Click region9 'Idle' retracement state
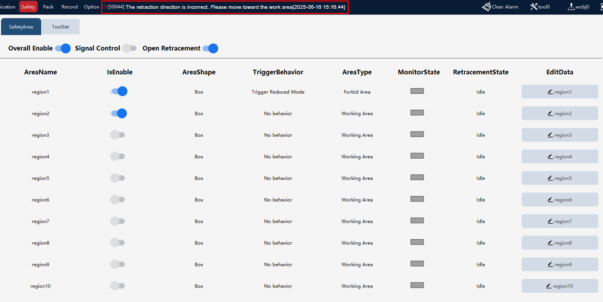603x302 pixels. click(481, 264)
